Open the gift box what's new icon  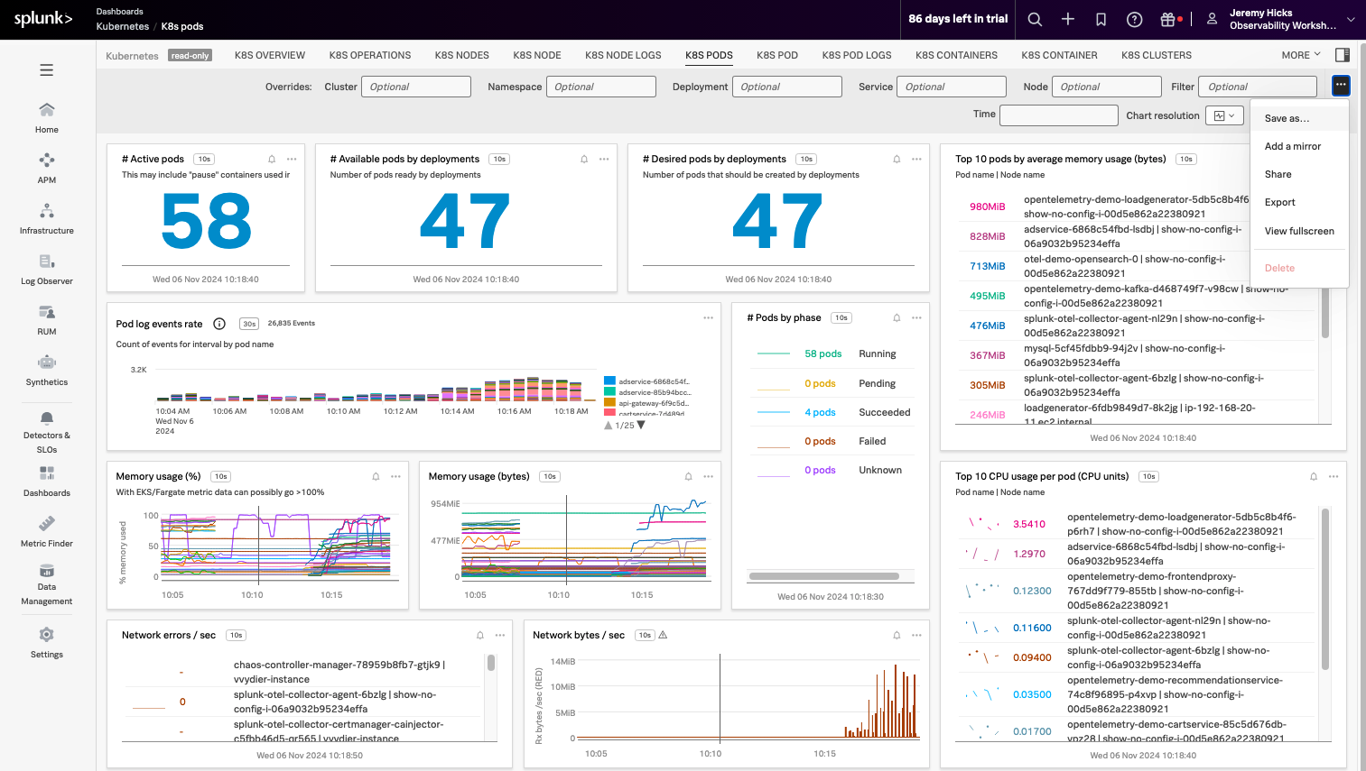coord(1168,19)
